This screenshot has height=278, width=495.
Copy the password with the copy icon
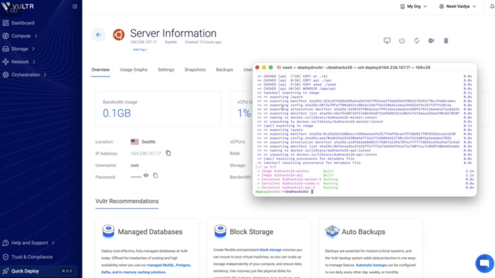coord(155,175)
